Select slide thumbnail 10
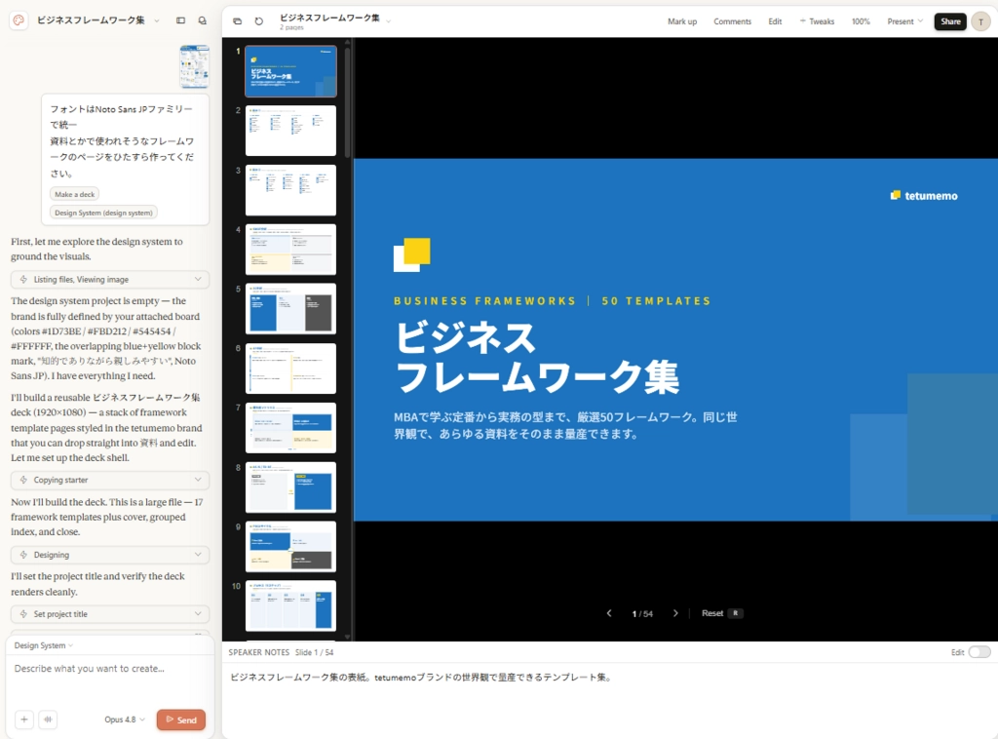 pyautogui.click(x=290, y=605)
